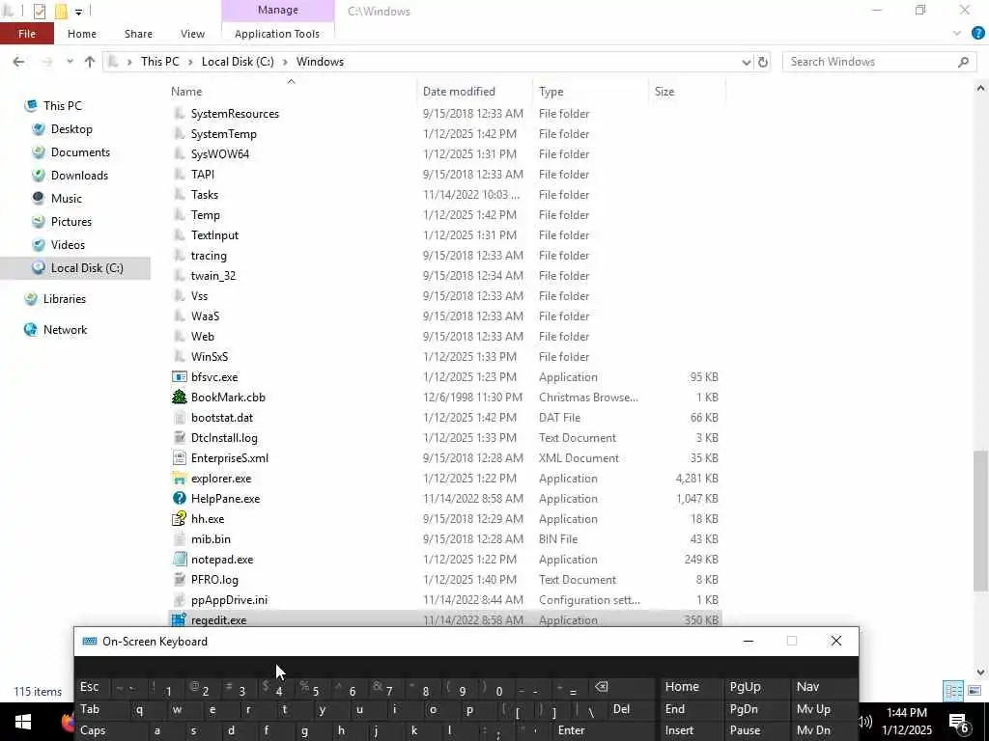The height and width of the screenshot is (741, 989).
Task: Expand the chevron after This PC breadcrumb
Action: coord(190,62)
